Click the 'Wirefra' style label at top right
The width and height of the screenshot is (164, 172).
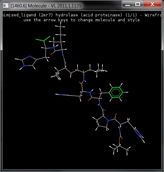(x=153, y=15)
